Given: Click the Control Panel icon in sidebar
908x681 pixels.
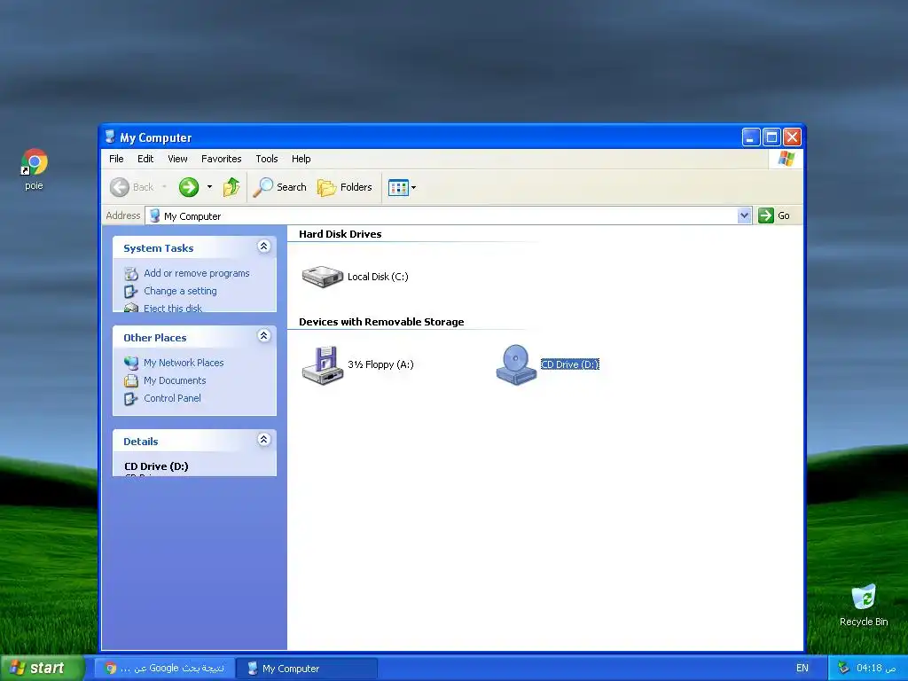Looking at the screenshot, I should coord(131,399).
